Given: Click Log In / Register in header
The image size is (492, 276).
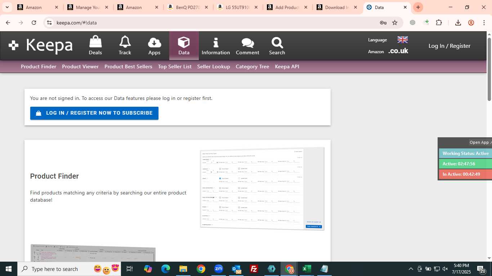Looking at the screenshot, I should 449,46.
